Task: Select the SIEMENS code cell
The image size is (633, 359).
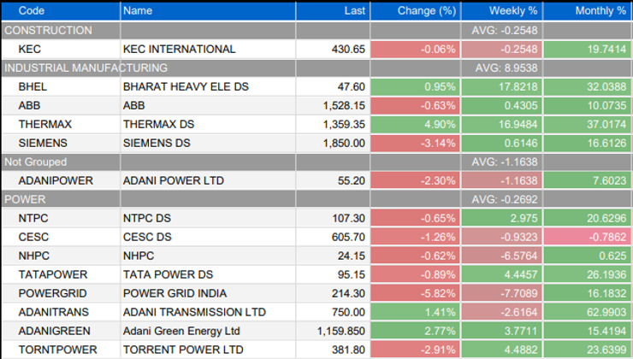Action: (x=61, y=144)
